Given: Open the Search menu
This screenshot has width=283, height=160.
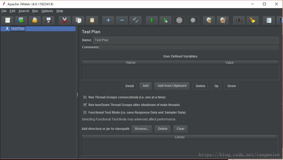Looking at the screenshot, I should click(24, 11).
